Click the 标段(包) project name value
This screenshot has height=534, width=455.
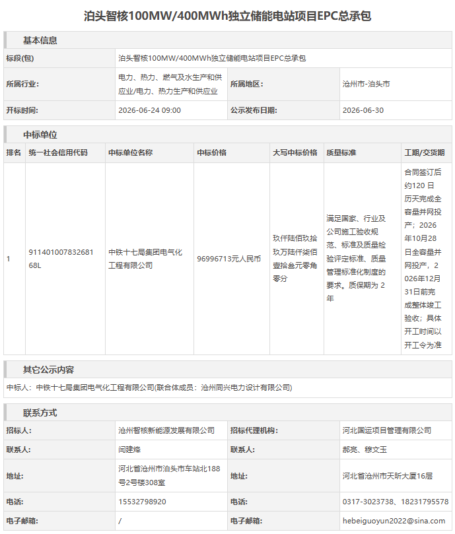[x=212, y=58]
